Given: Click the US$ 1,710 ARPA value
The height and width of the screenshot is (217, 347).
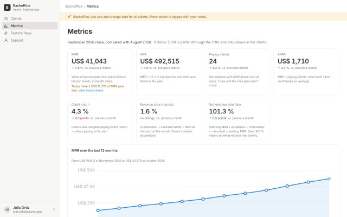Looking at the screenshot, I should 293,61.
